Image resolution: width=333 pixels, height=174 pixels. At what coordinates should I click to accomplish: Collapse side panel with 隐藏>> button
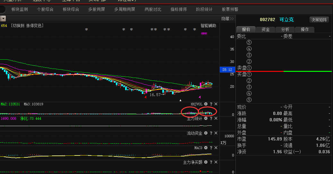pos(227,19)
